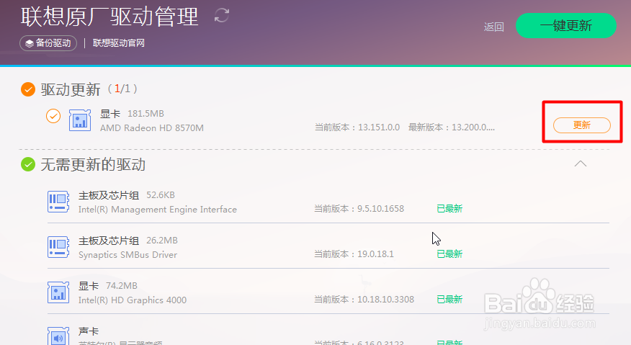
Task: Go back with the 返回 link
Action: pyautogui.click(x=493, y=27)
